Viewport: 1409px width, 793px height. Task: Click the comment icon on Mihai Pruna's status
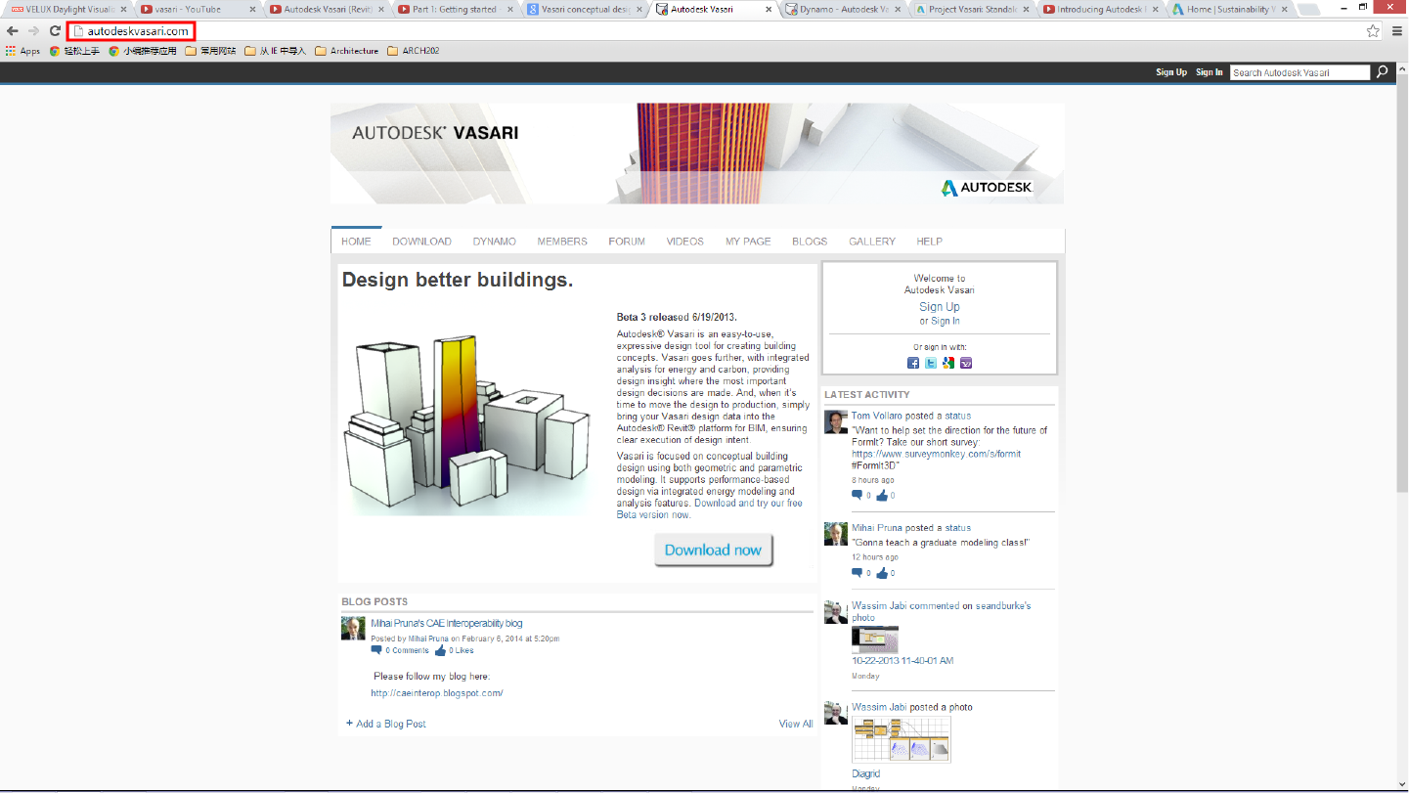pos(858,573)
